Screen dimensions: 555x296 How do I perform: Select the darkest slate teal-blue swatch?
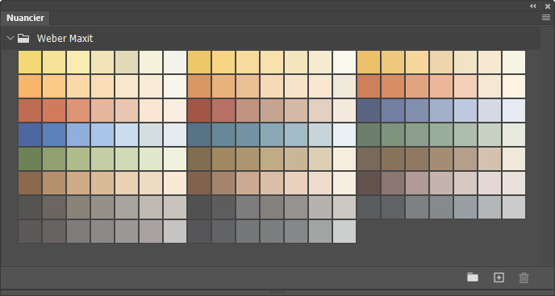coord(199,135)
